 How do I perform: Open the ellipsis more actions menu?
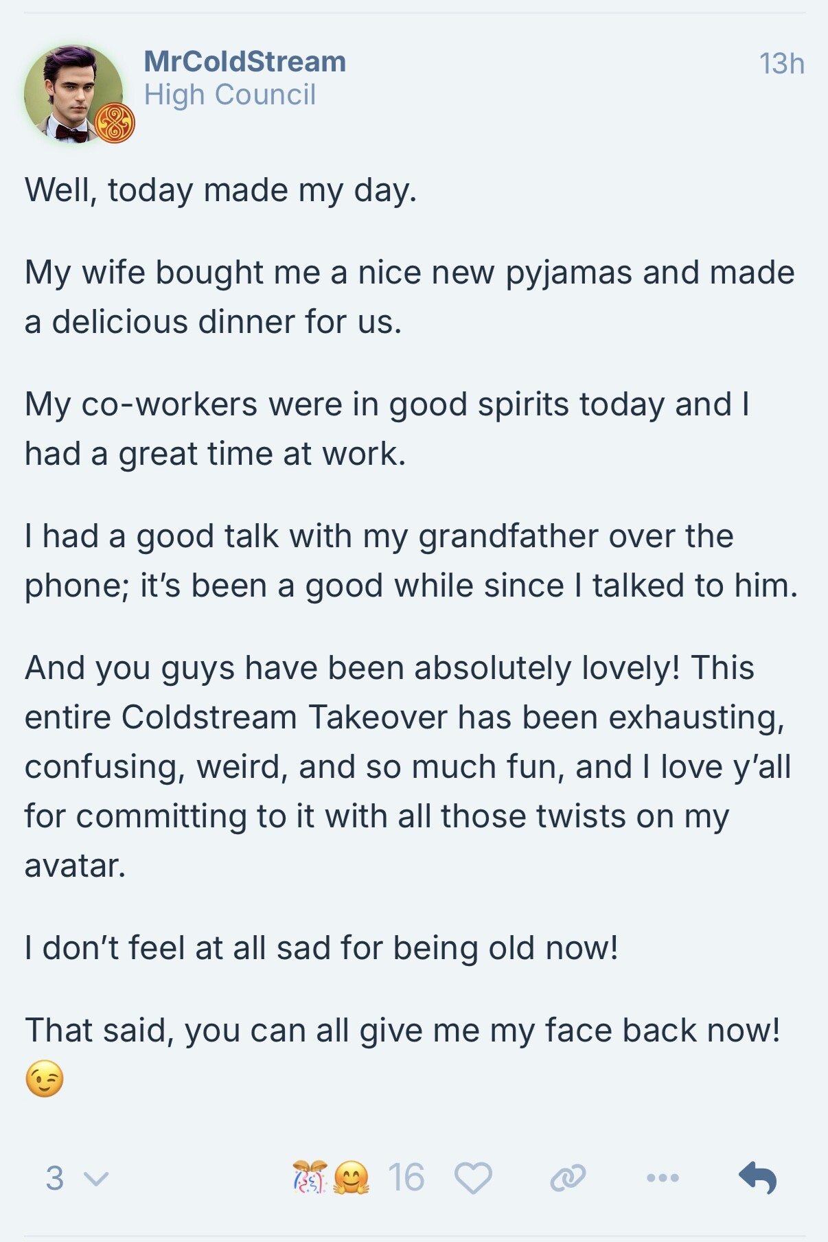[x=663, y=1178]
